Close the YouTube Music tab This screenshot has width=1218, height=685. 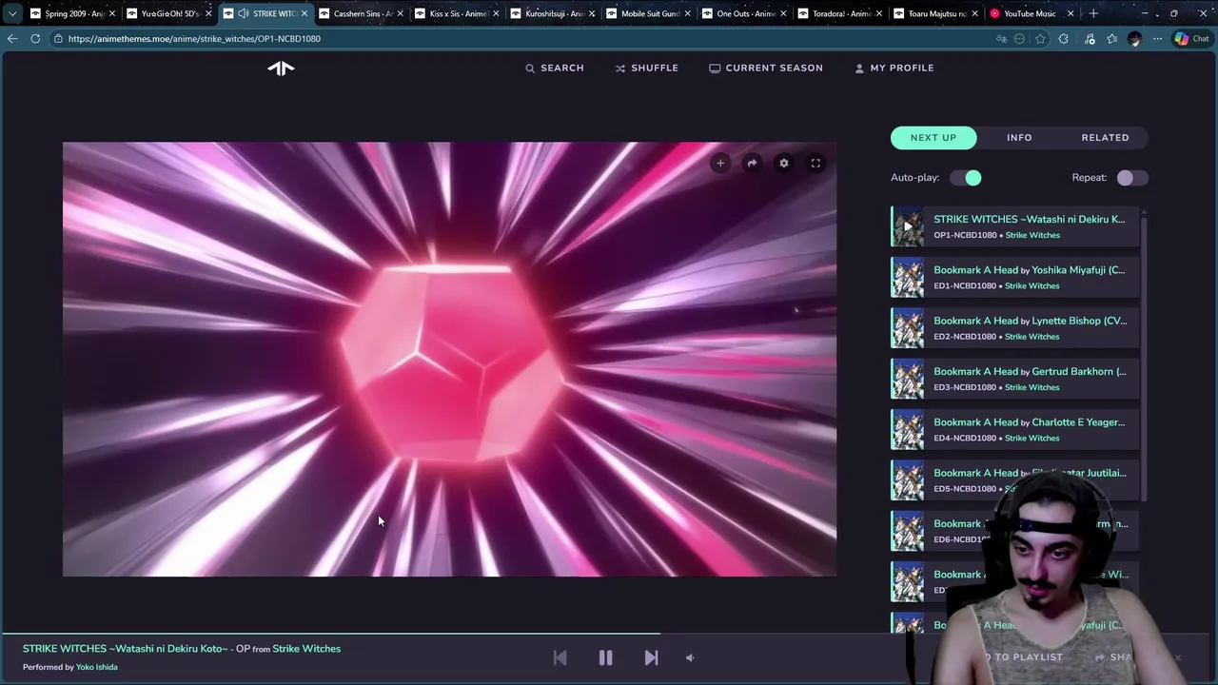pyautogui.click(x=1071, y=13)
